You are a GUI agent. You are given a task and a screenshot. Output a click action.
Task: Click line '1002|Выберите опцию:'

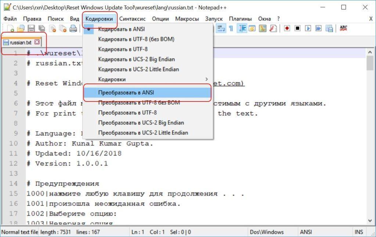[72, 214]
